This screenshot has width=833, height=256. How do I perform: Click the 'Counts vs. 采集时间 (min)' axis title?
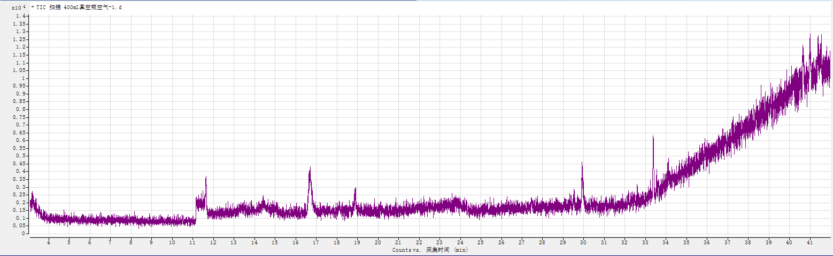[x=430, y=250]
